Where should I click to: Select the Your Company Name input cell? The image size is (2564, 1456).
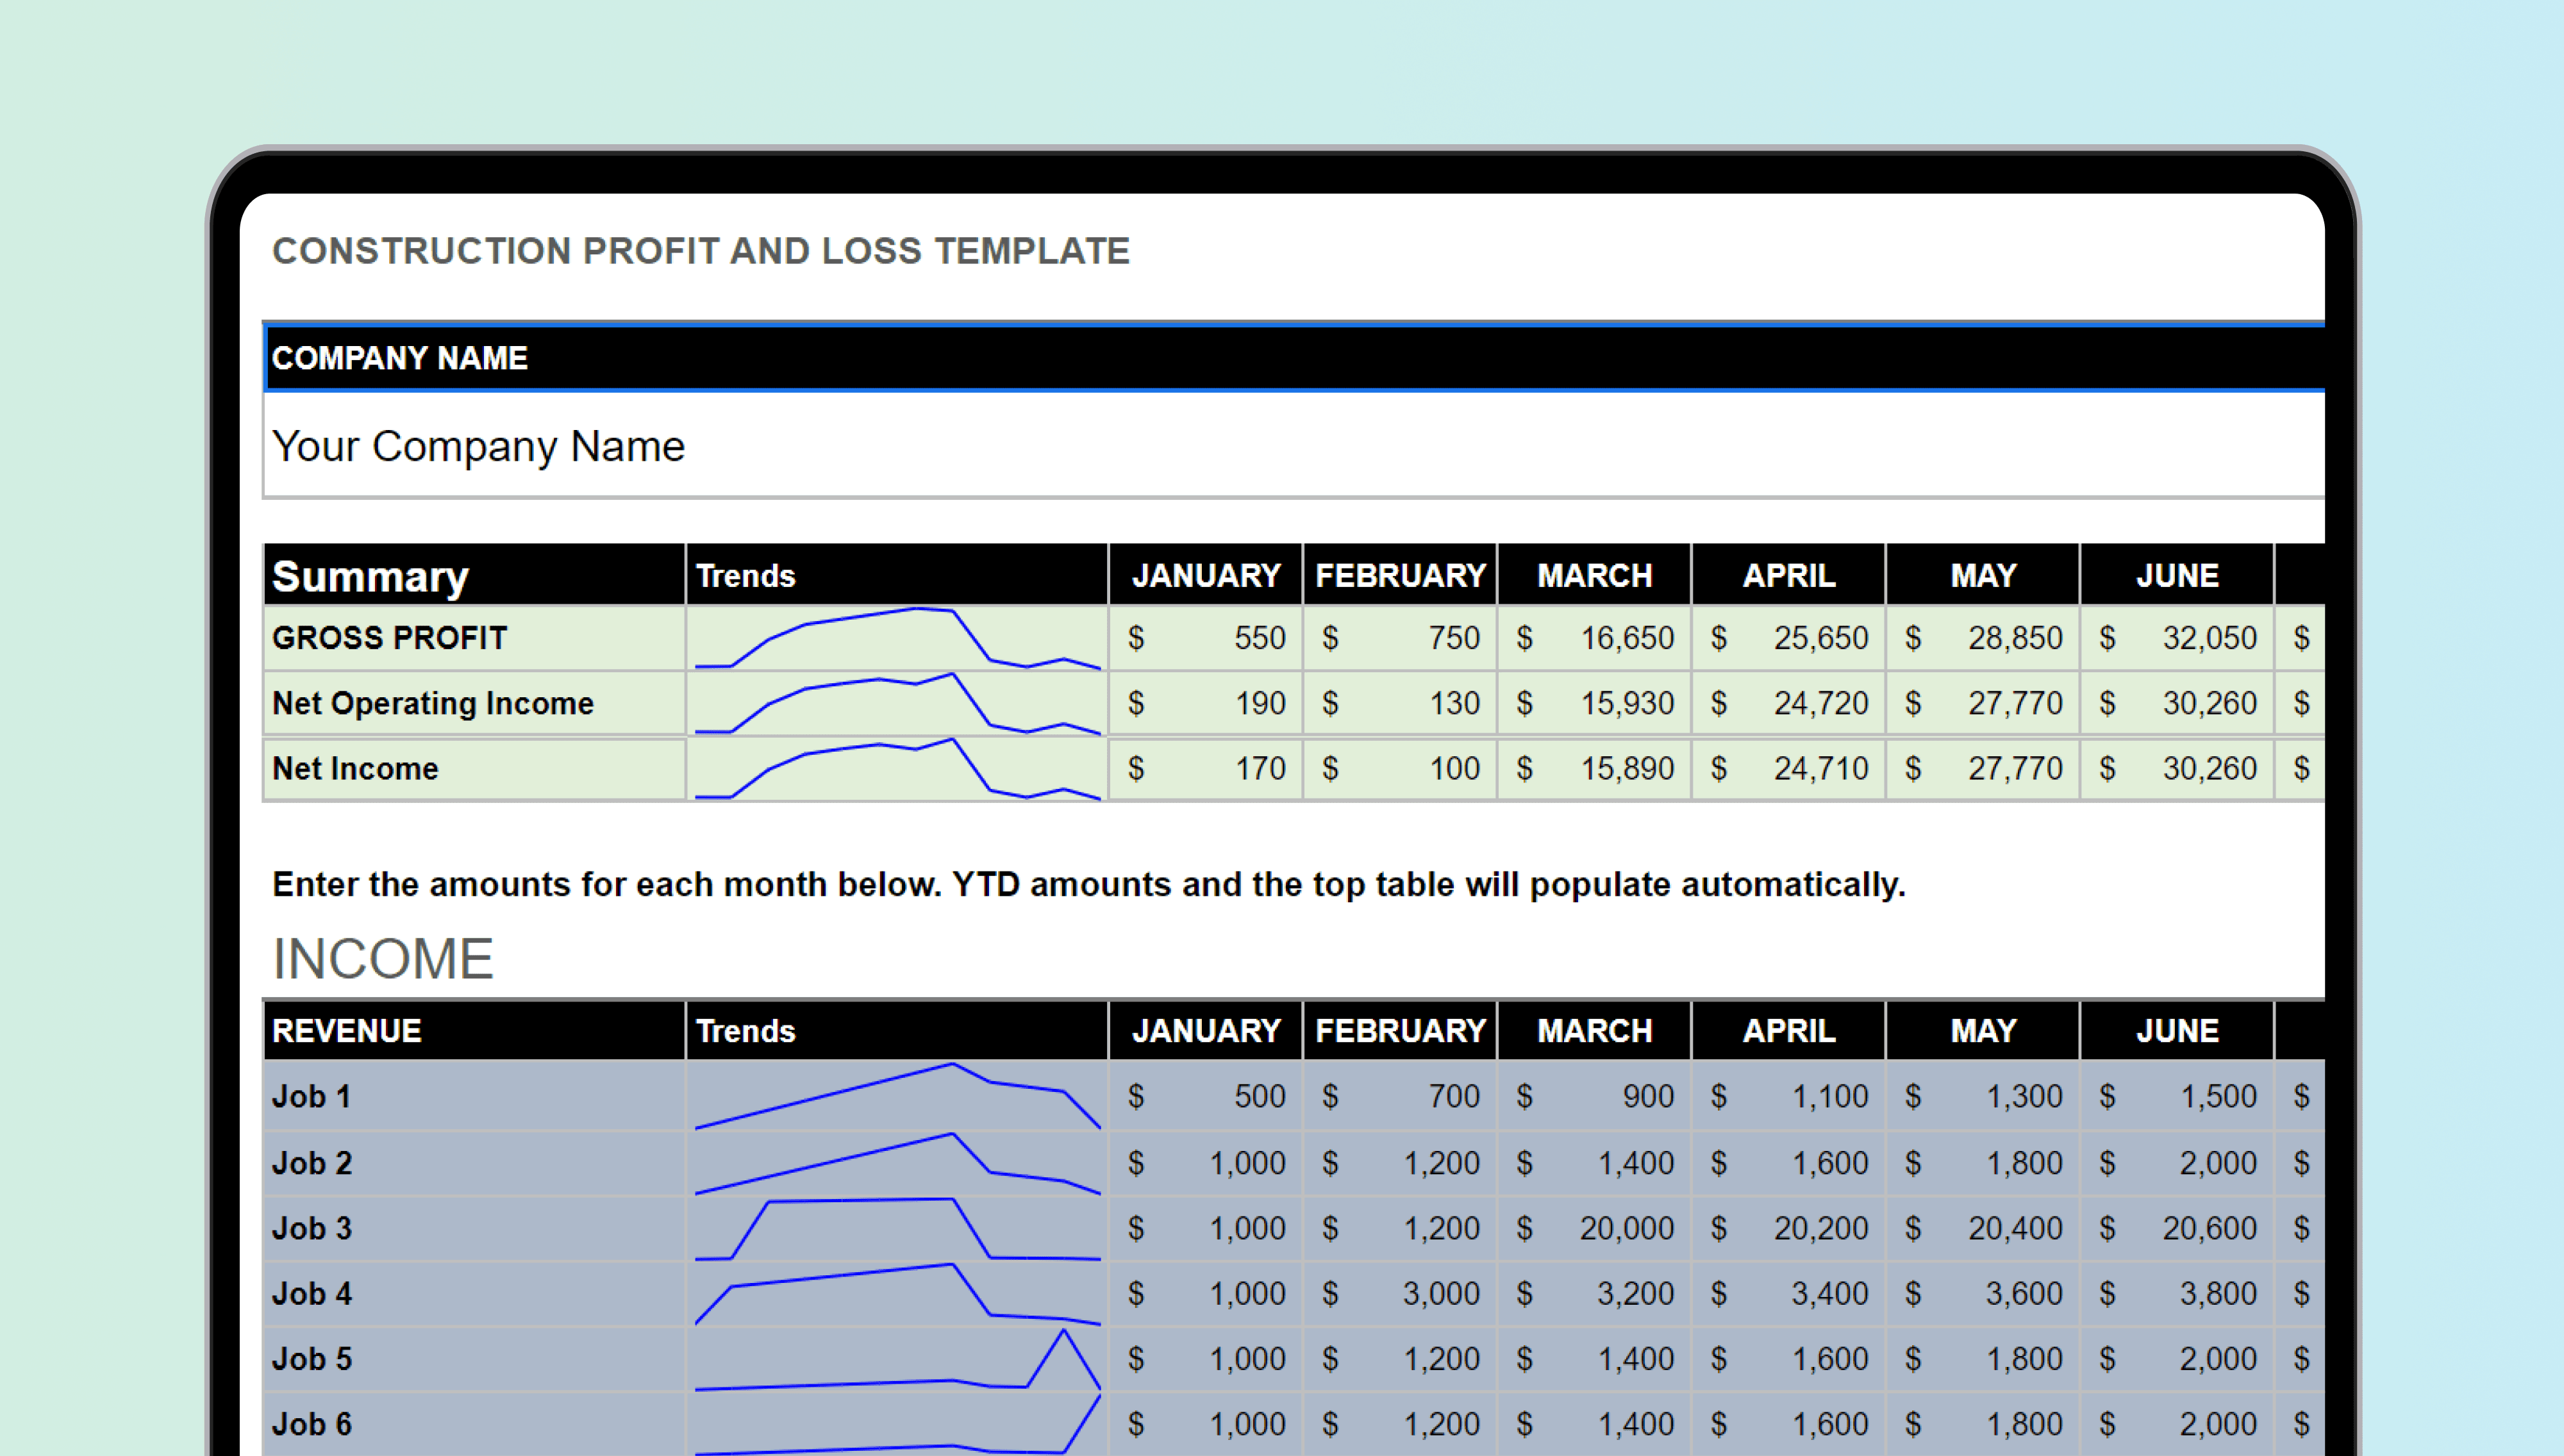coord(1294,445)
